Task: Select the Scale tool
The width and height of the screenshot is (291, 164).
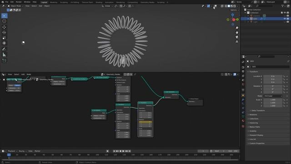Action: pyautogui.click(x=4, y=38)
